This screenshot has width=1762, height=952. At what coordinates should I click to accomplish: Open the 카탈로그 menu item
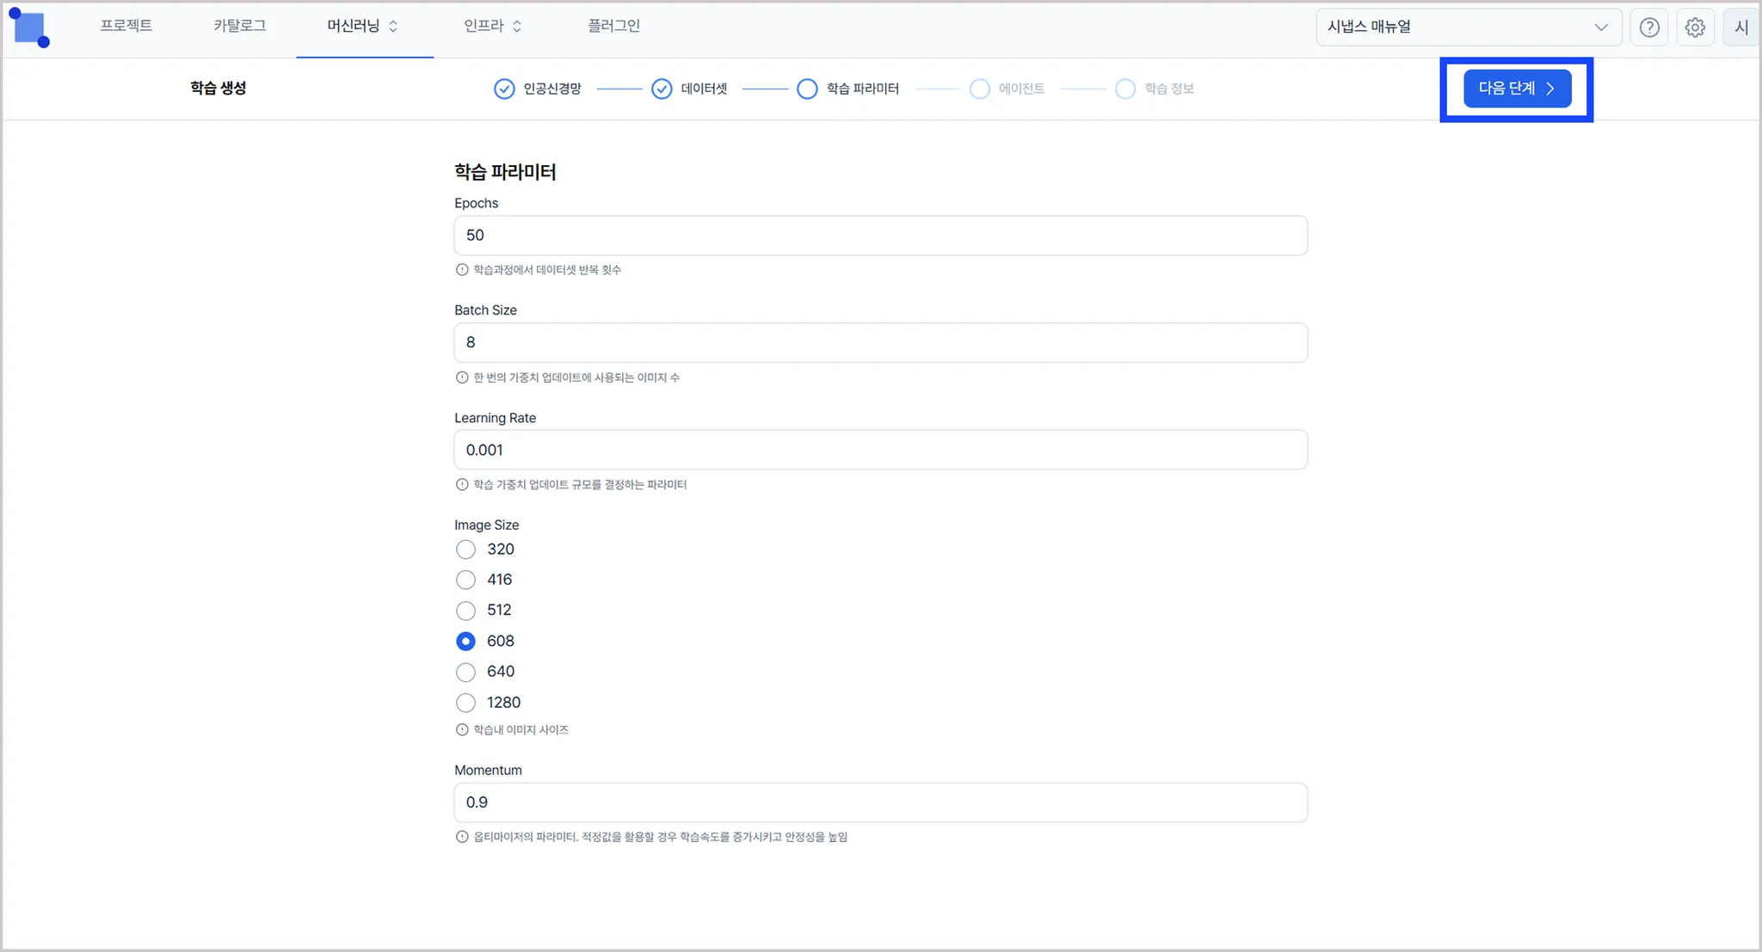[x=240, y=27]
